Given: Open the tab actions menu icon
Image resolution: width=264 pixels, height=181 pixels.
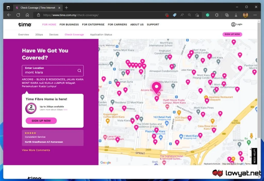Looking at the screenshot, I should coord(8,7).
